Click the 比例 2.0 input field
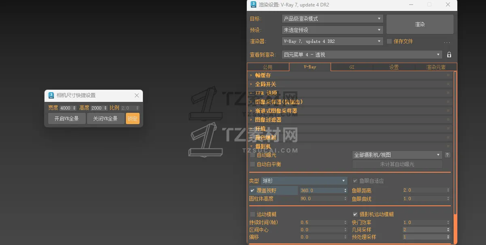Viewport: 486px width, 245px height. (x=128, y=108)
